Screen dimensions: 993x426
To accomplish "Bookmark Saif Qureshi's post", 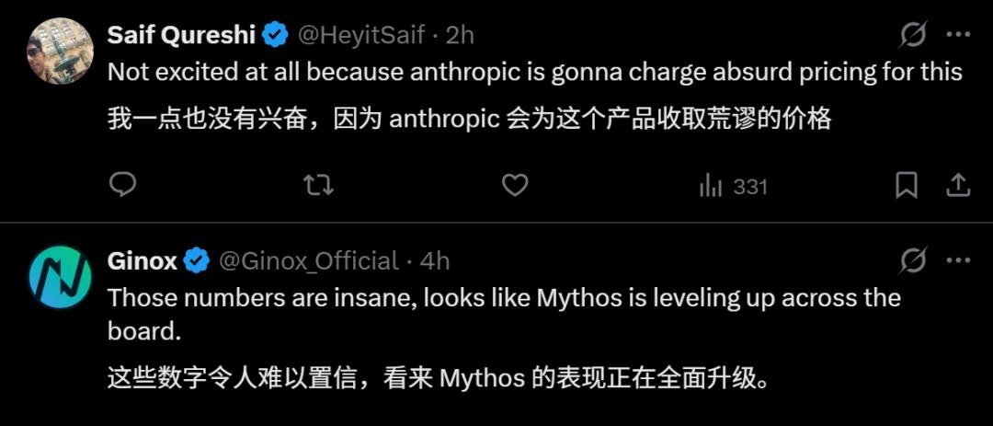I will tap(907, 186).
